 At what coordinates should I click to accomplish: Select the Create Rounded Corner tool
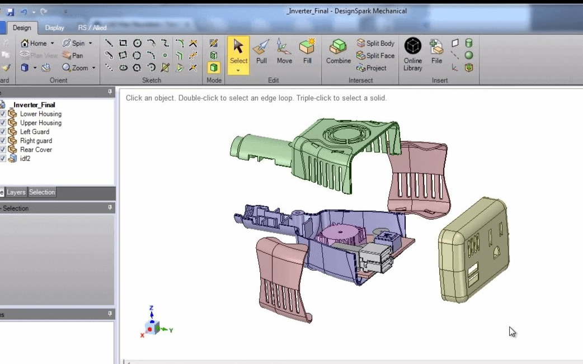[x=179, y=43]
